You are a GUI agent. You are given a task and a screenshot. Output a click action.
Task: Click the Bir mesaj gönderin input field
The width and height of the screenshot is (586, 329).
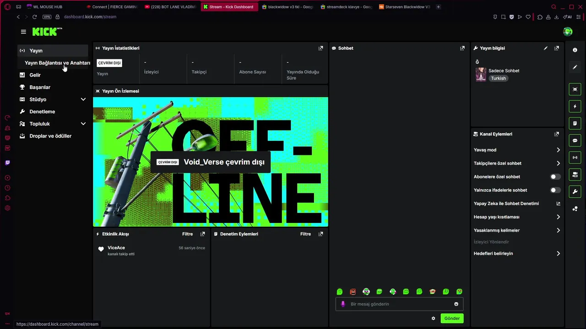click(x=399, y=304)
